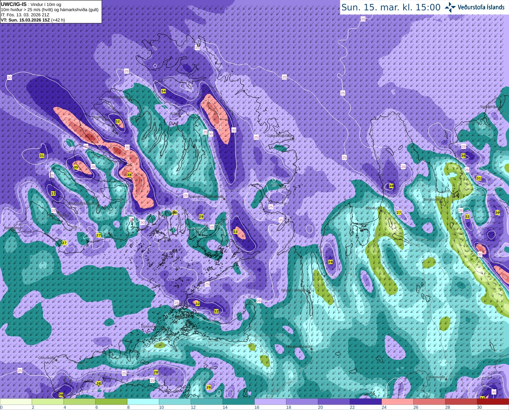Pick the 20–22 m/s purple legend swatch

click(x=334, y=402)
